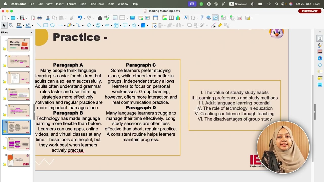The image size is (324, 182).
Task: Open Navigator compass in right sidebar
Action: (x=320, y=58)
